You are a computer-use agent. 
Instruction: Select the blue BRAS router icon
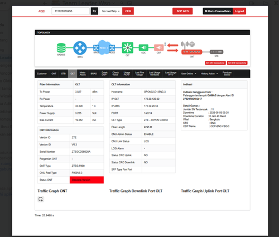tap(80, 48)
